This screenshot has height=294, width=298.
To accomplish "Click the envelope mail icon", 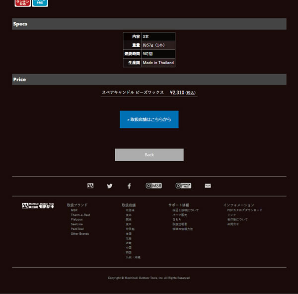I will pos(208,186).
